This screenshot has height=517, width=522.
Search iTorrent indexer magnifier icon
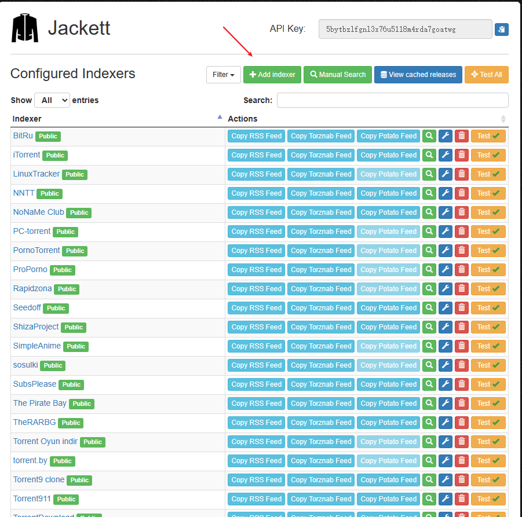click(429, 155)
